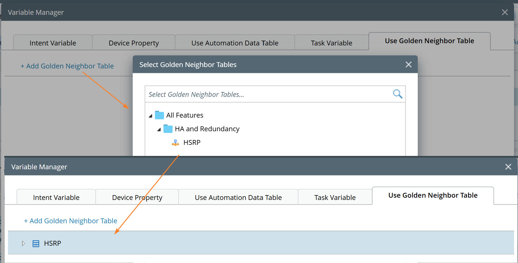Image resolution: width=518 pixels, height=263 pixels.
Task: Open the lower Device Property tab
Action: pyautogui.click(x=137, y=197)
